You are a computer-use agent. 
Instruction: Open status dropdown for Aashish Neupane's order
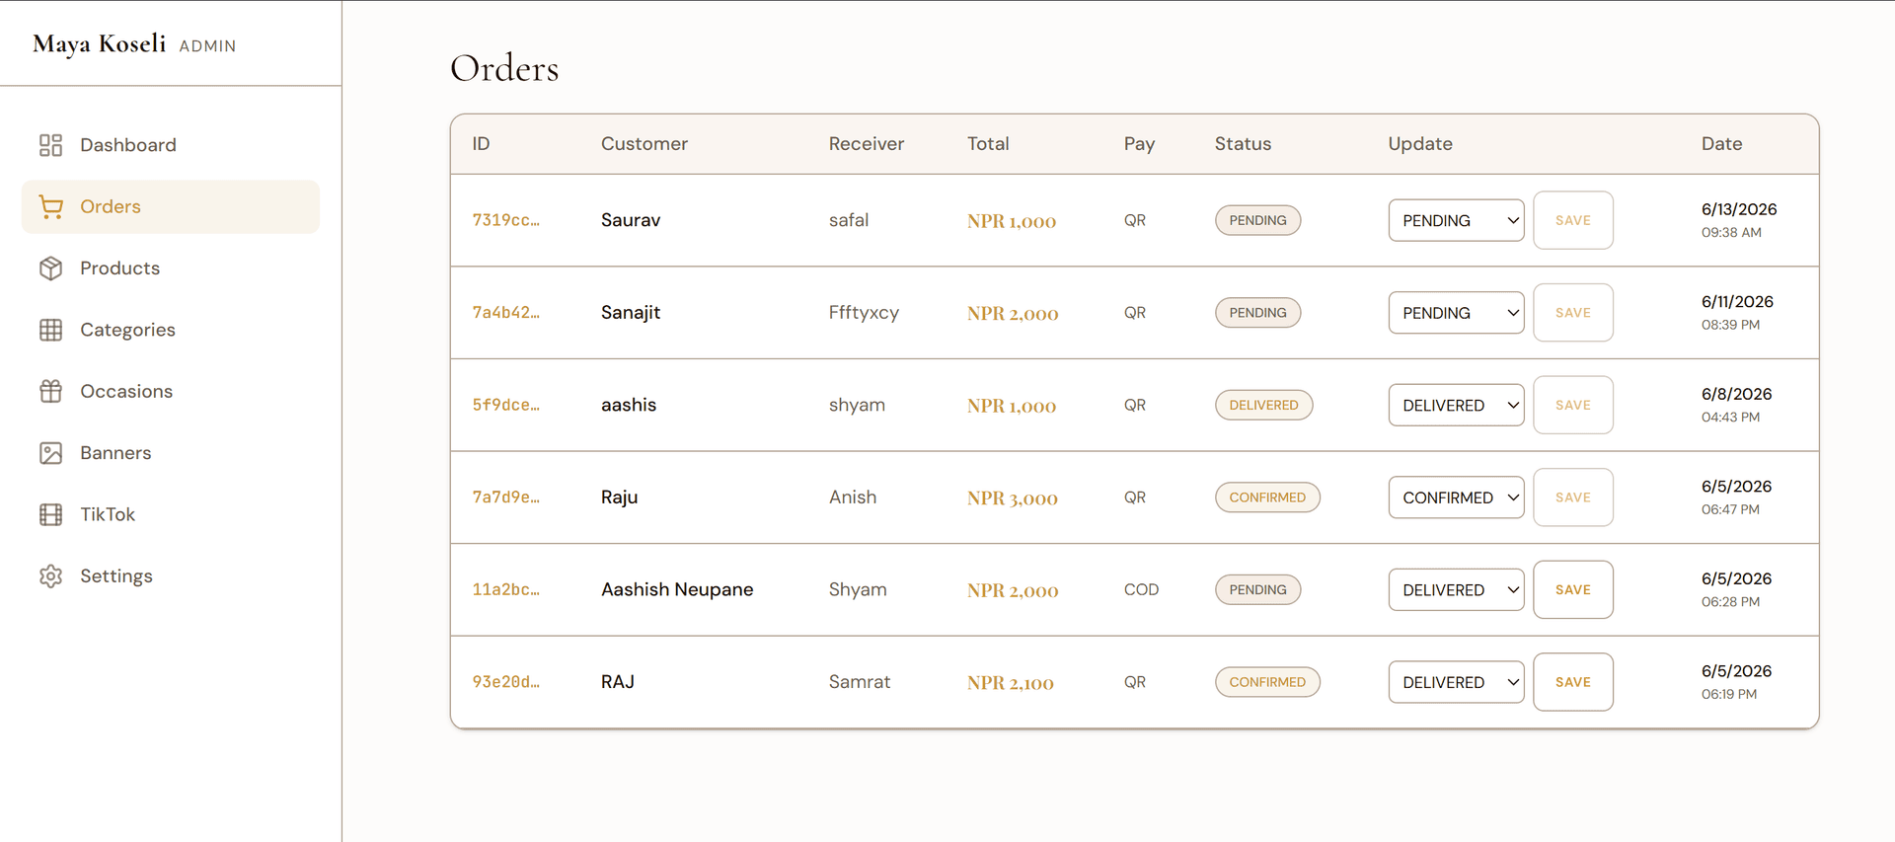(1456, 589)
